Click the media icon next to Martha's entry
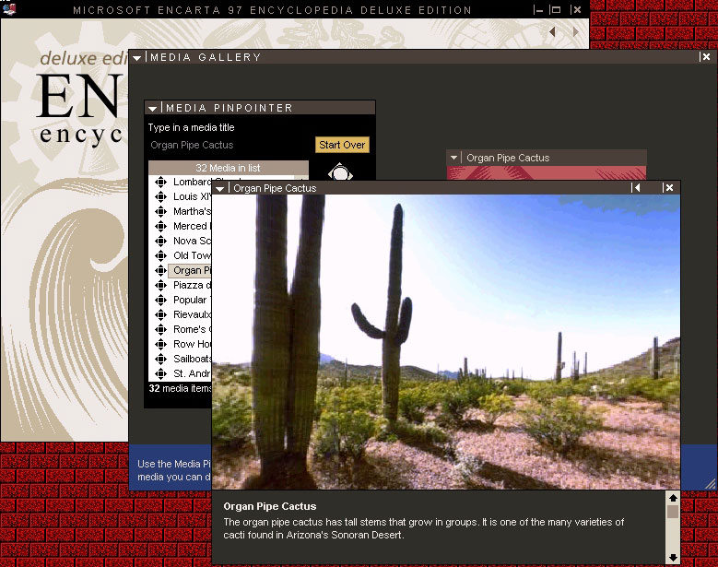The height and width of the screenshot is (567, 718). click(161, 212)
